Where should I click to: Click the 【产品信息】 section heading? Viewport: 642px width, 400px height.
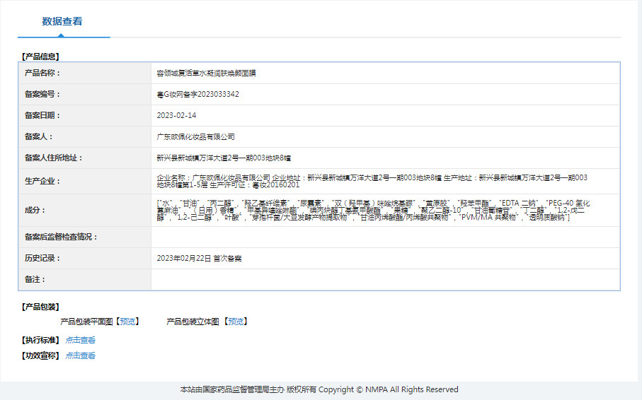point(40,57)
